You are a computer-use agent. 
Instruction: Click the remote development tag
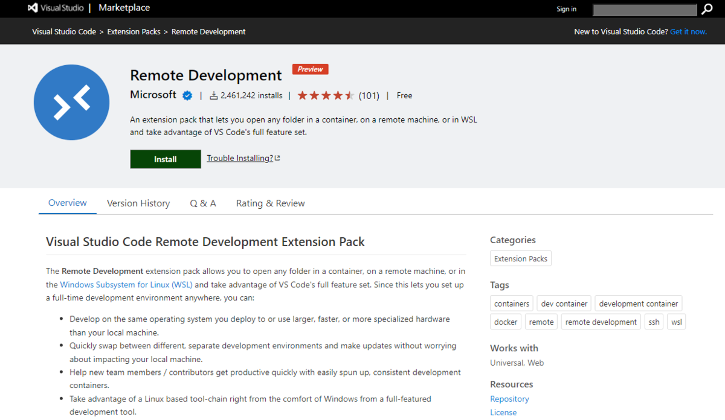[601, 322]
